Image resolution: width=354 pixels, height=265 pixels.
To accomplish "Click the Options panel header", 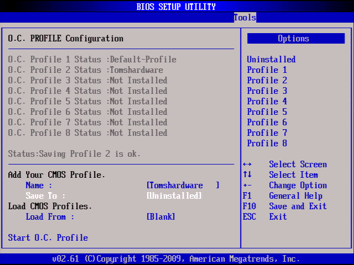I will point(296,39).
